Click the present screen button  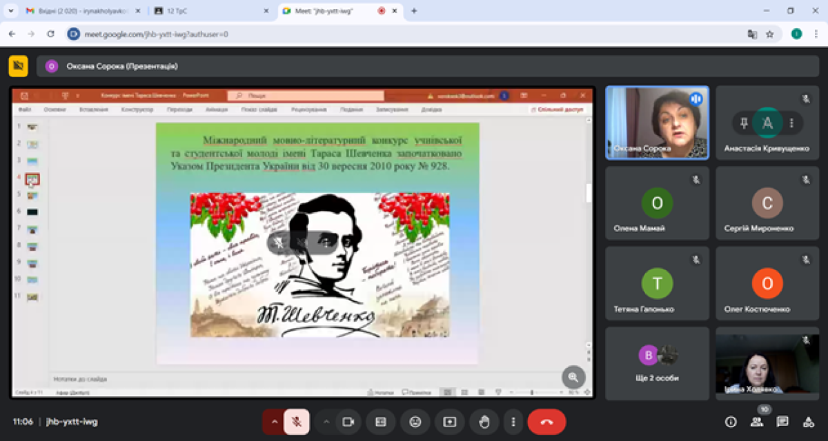point(450,422)
